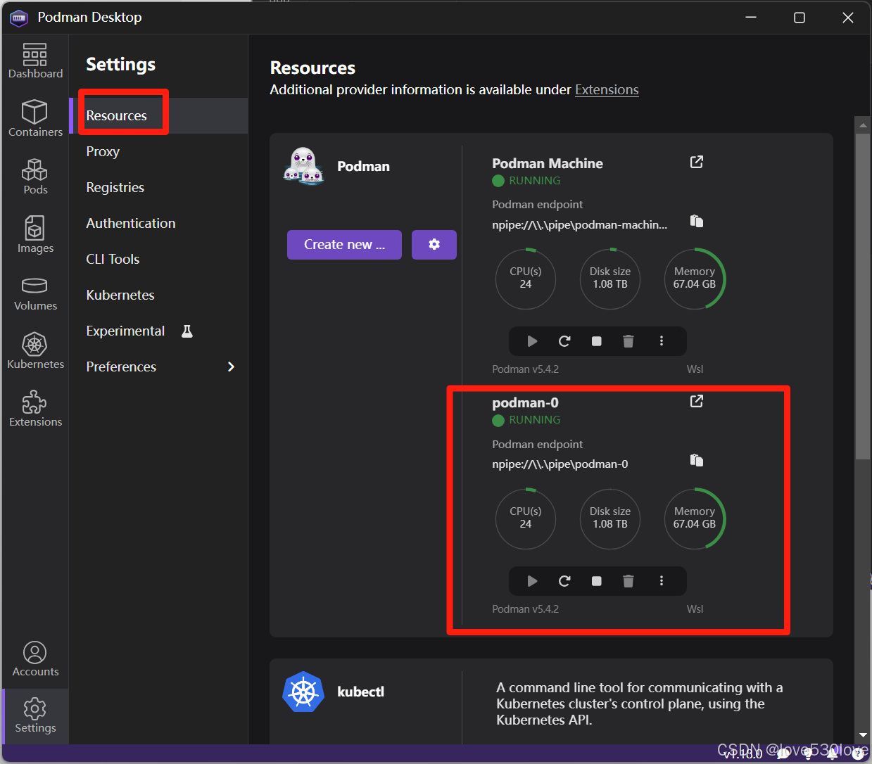
Task: Click the Create new Podman machine button
Action: coord(344,245)
